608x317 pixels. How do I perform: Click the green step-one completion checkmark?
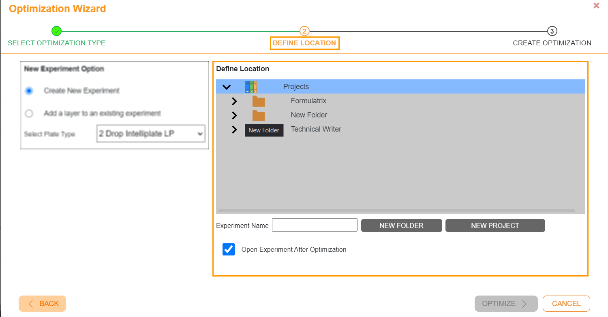[56, 30]
